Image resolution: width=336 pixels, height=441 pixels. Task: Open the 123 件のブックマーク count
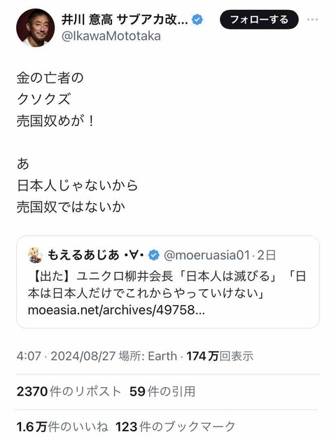[x=175, y=427]
